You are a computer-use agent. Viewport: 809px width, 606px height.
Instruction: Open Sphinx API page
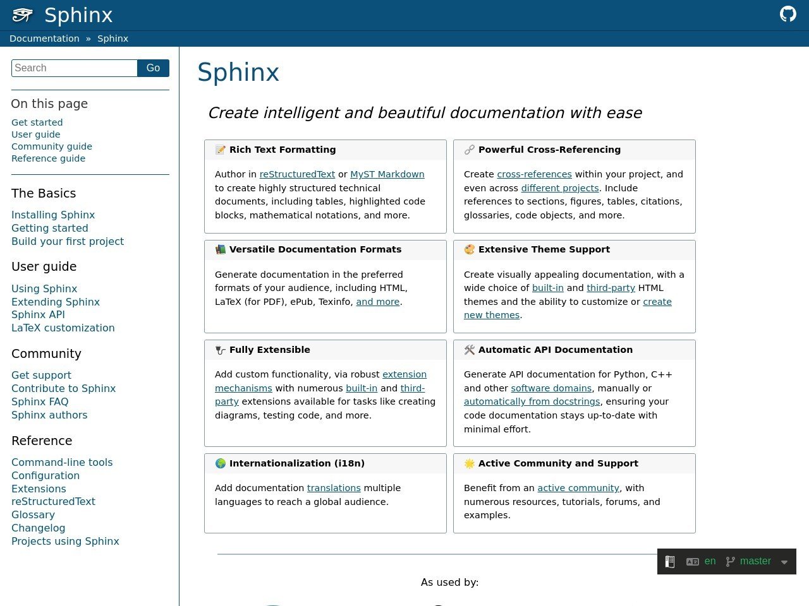[x=38, y=315]
